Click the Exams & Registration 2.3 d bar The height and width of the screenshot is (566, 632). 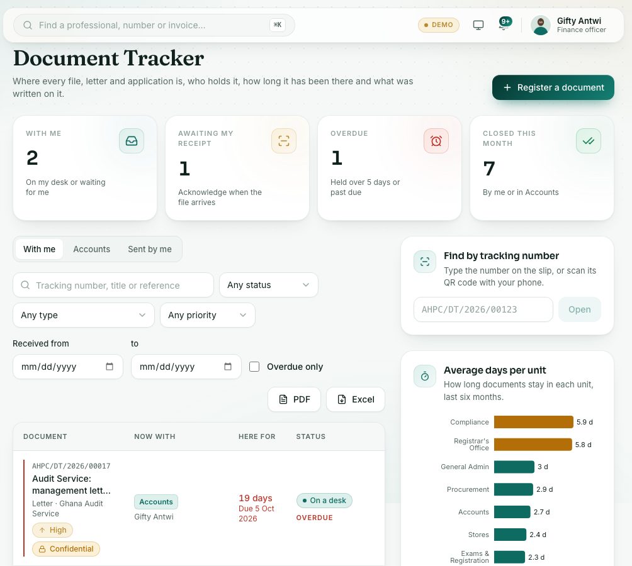(x=509, y=557)
